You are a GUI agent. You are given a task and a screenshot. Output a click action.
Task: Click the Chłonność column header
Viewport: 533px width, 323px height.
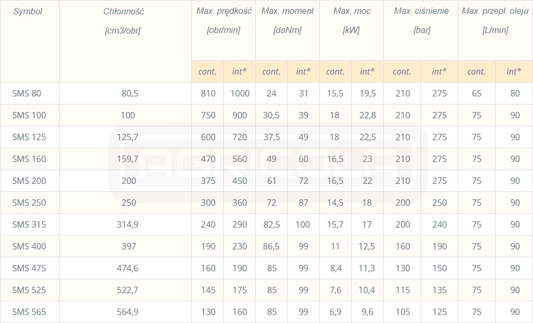tap(124, 11)
